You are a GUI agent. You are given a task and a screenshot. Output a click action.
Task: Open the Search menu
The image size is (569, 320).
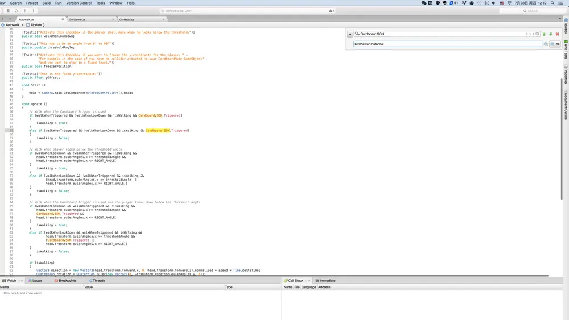[15, 3]
